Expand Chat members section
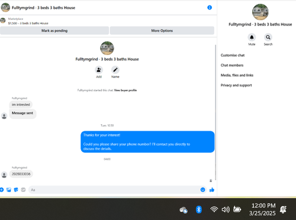Viewport: 296px width, 220px height. coord(232,65)
